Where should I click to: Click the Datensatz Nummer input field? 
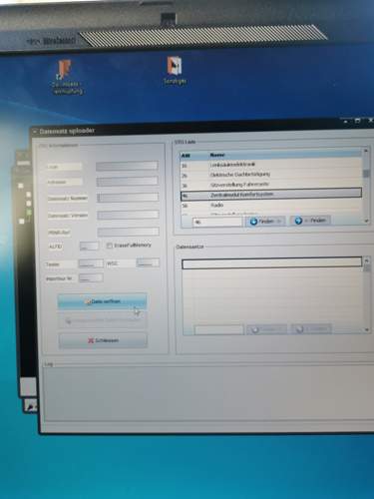pos(128,198)
